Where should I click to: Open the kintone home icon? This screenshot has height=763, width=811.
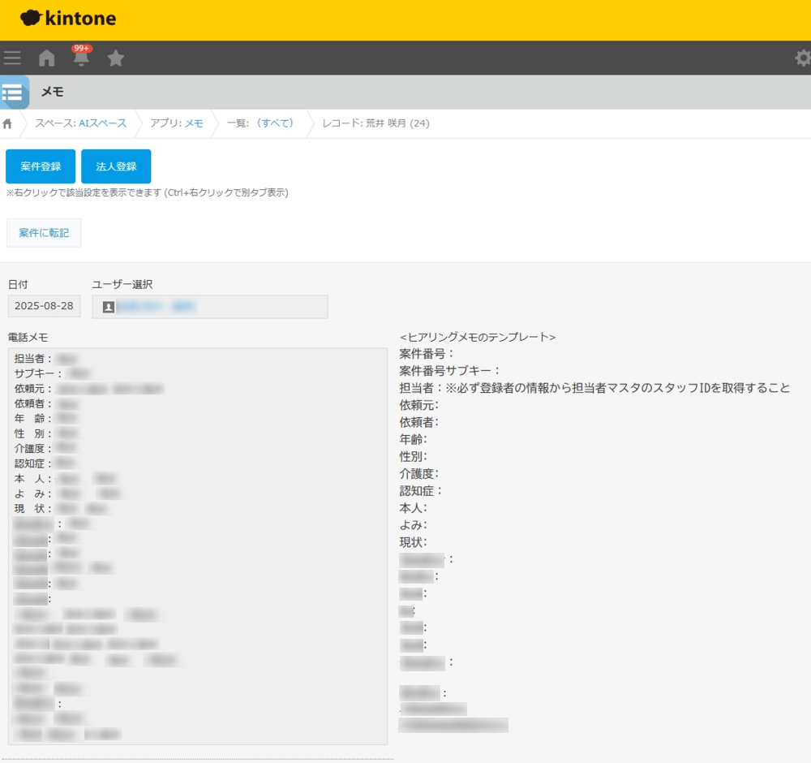pos(46,57)
